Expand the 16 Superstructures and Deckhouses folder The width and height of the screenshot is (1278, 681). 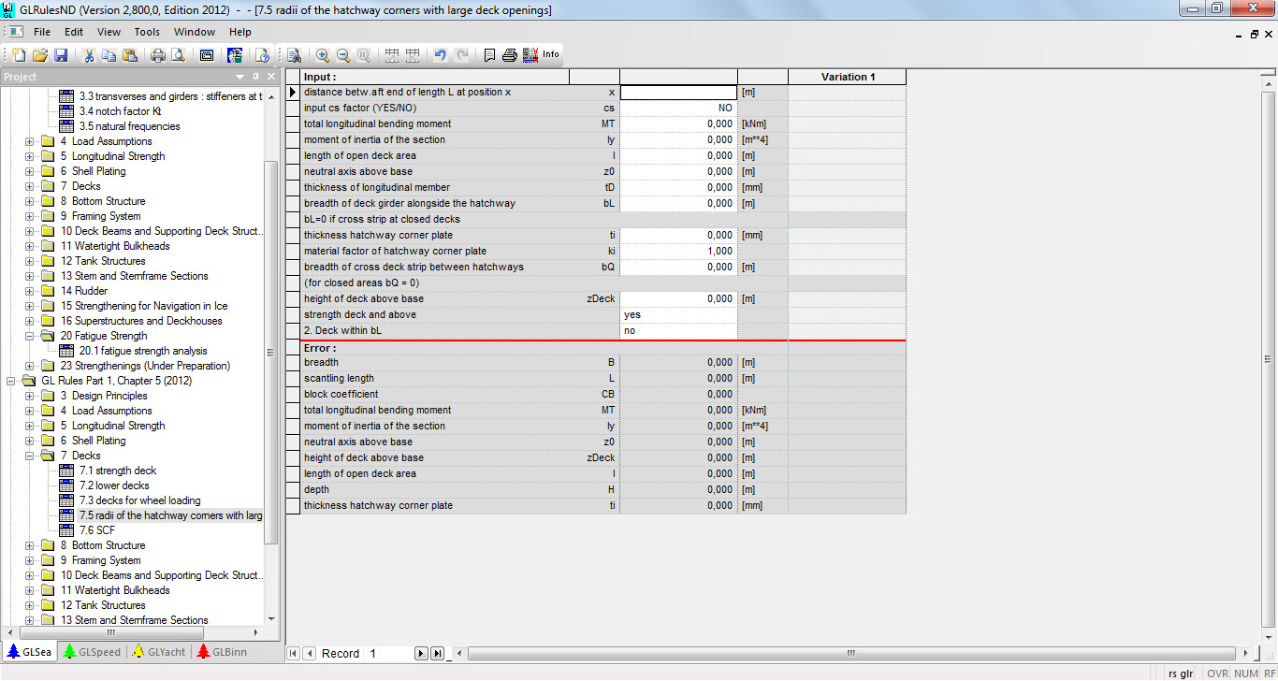29,321
